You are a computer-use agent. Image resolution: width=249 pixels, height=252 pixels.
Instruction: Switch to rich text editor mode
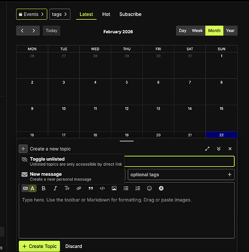pyautogui.click(x=32, y=188)
